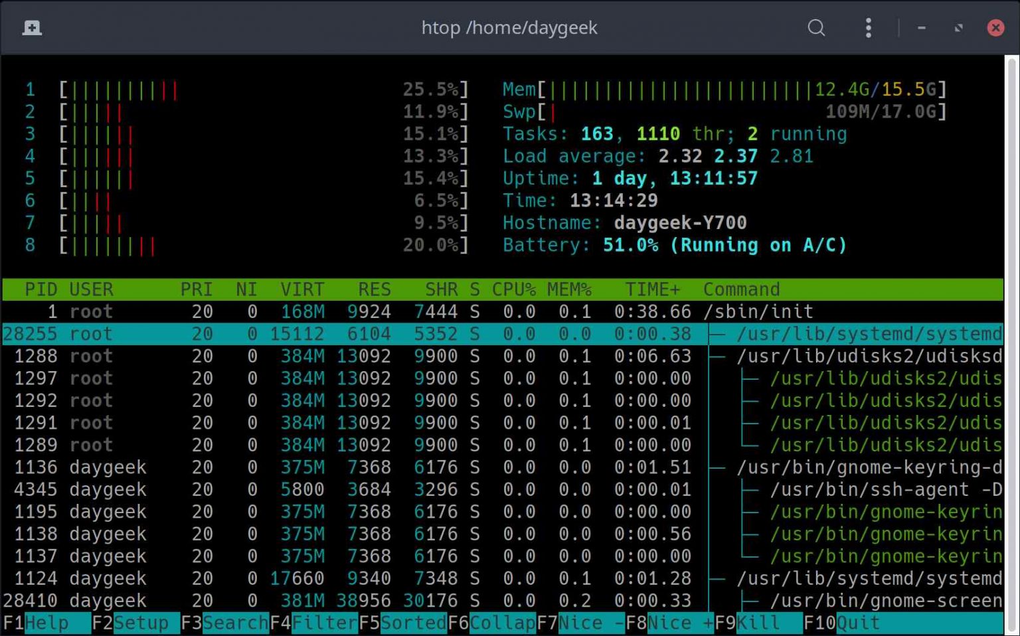Screen dimensions: 1020x636
Task: Toggle F5 Sorted view mode
Action: pyautogui.click(x=413, y=623)
